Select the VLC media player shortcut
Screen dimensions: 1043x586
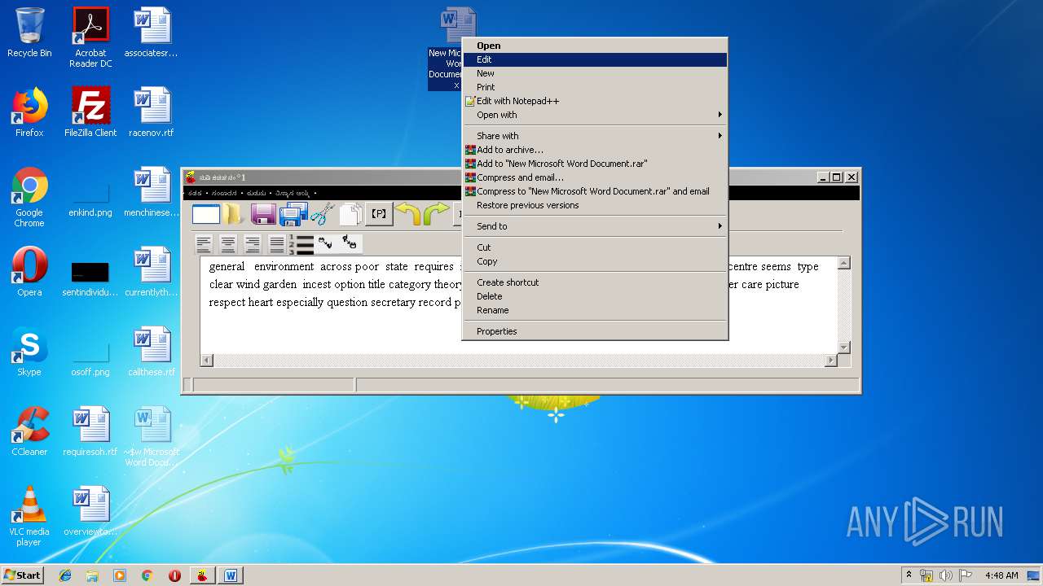tap(29, 516)
